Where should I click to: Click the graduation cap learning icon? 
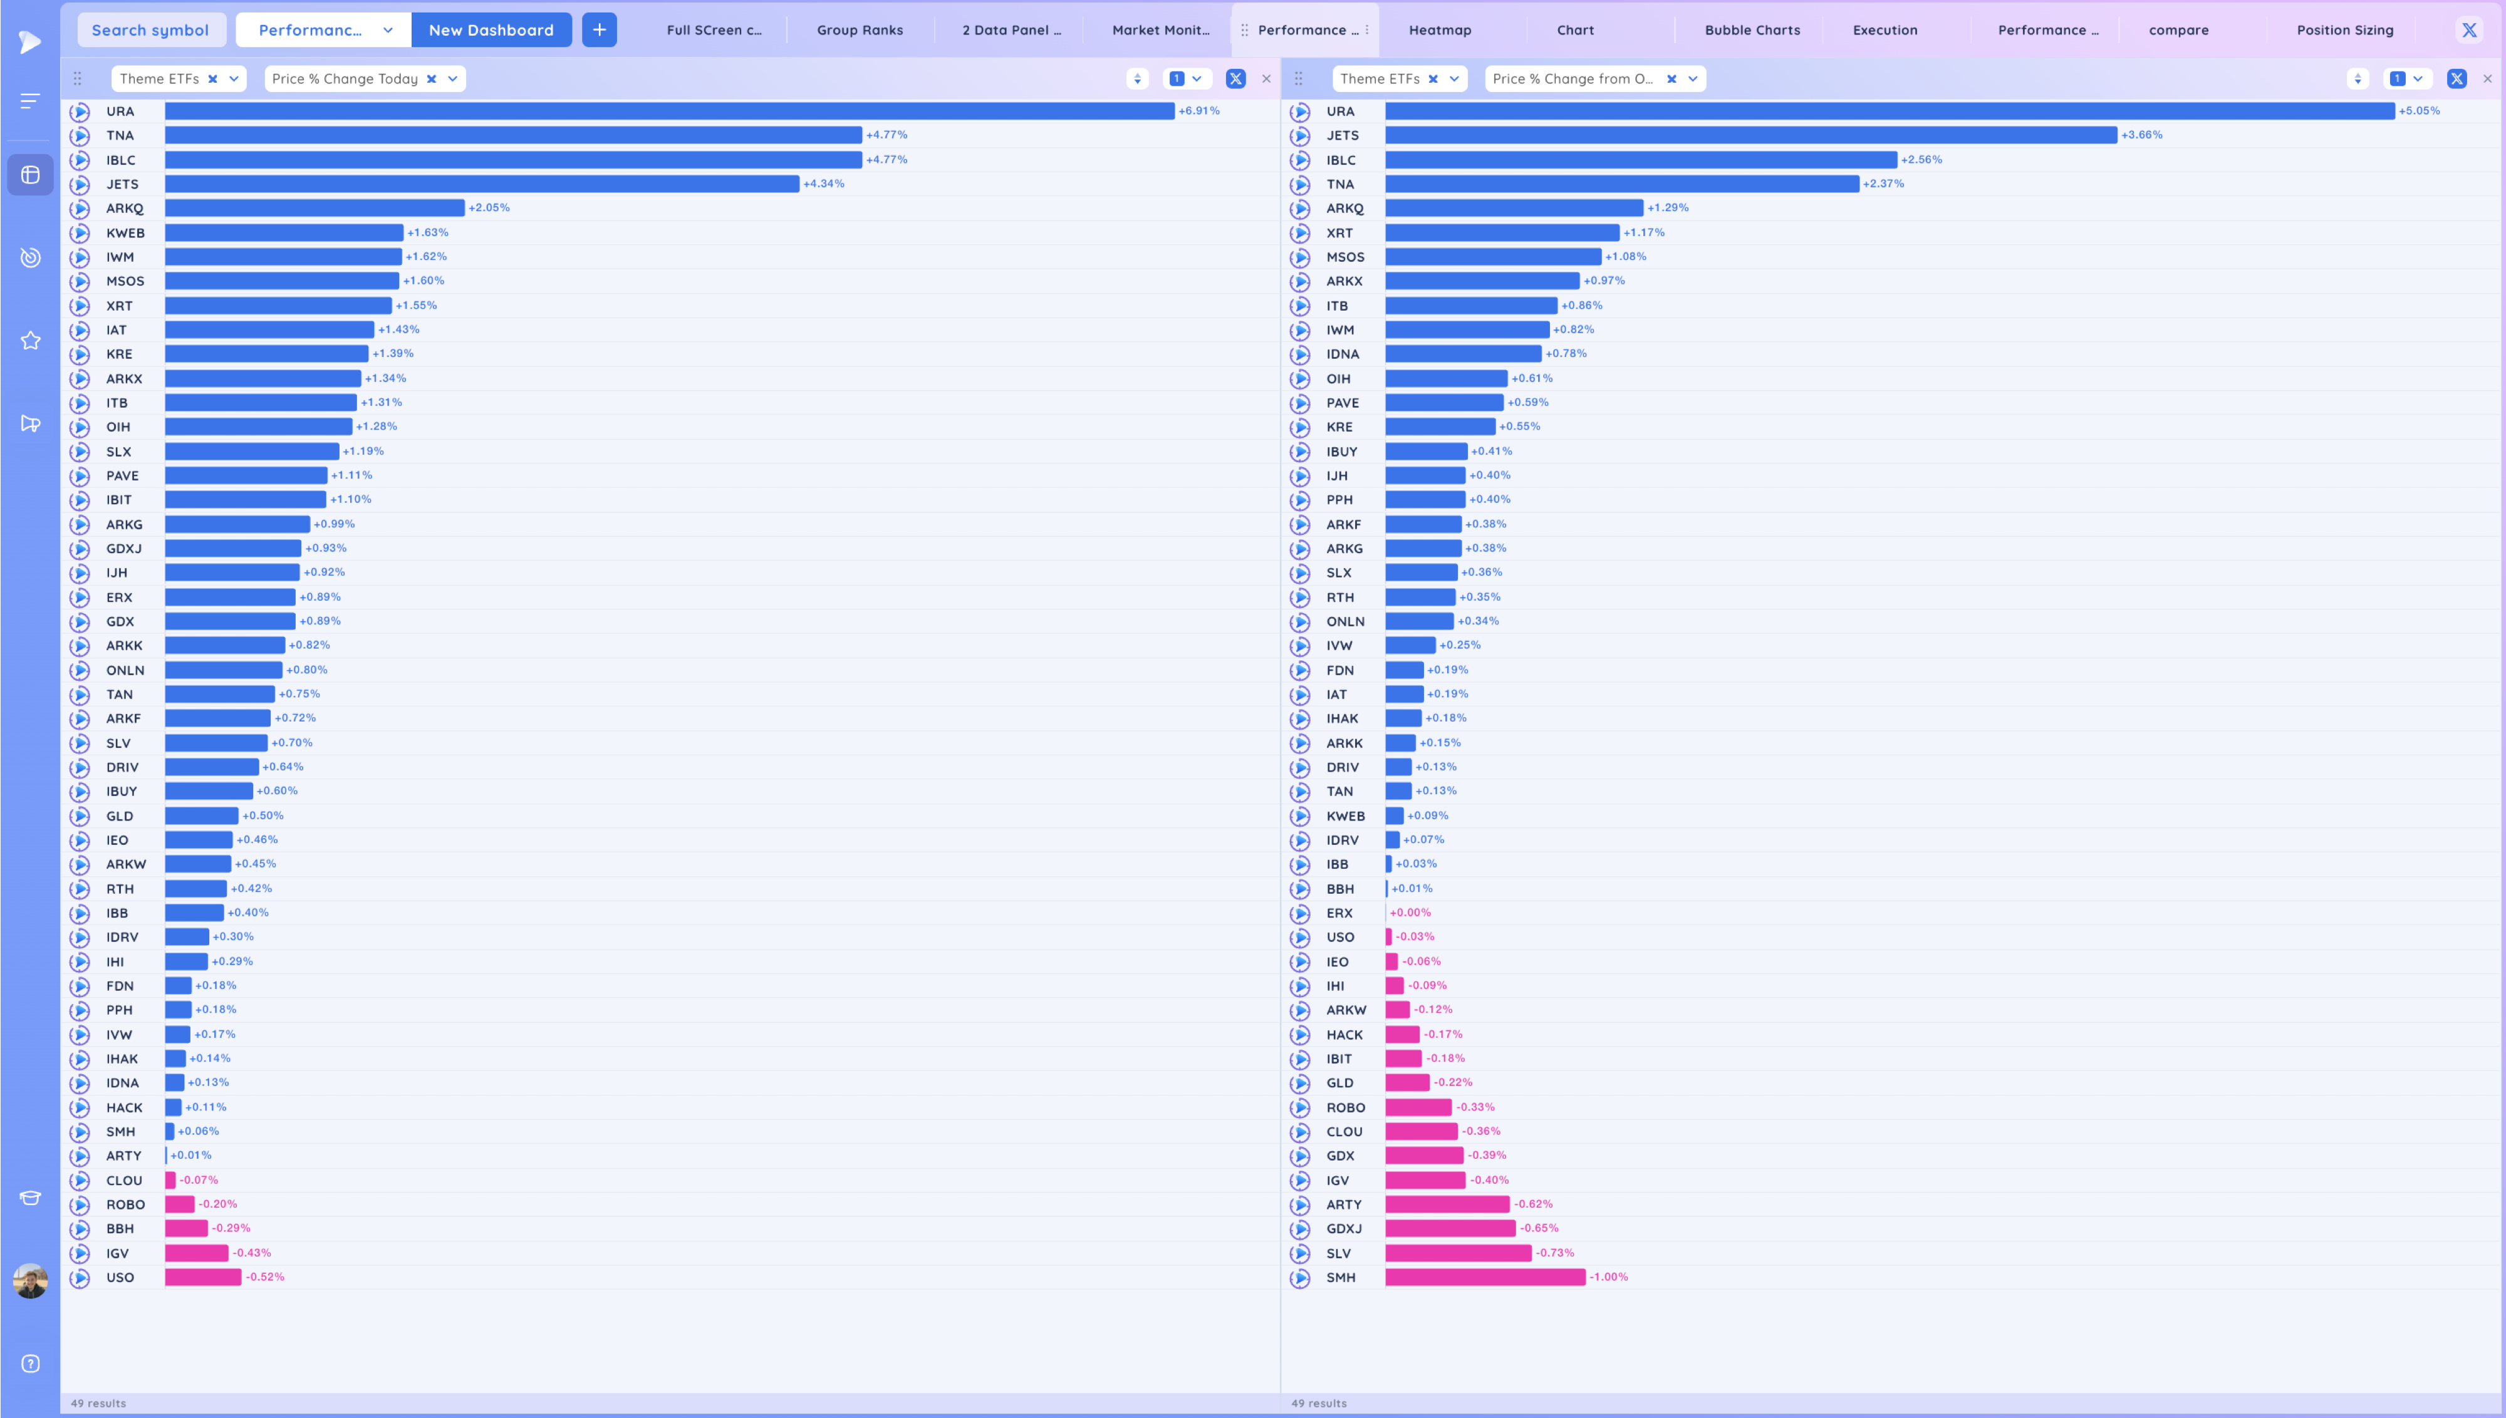[x=30, y=1198]
